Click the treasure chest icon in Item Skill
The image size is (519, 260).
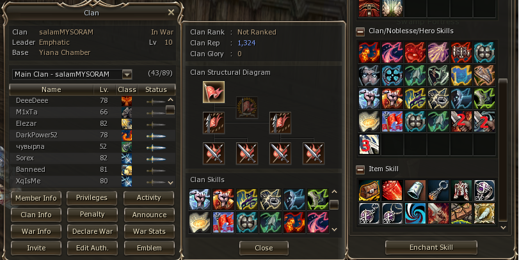pos(369,190)
